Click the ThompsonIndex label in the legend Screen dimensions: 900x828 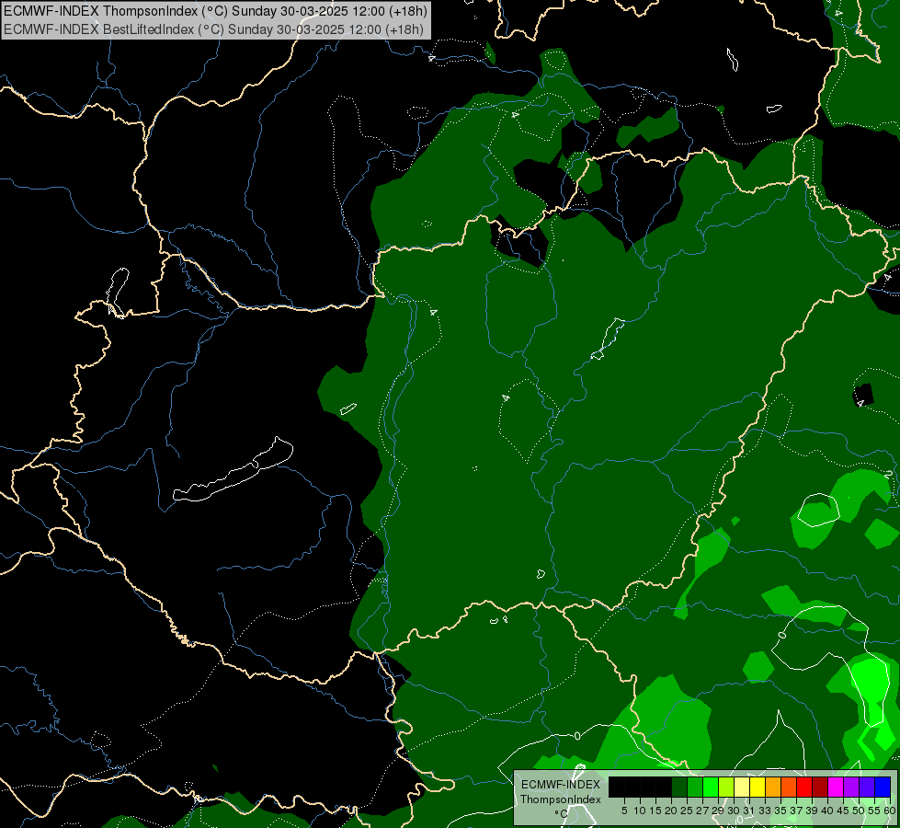560,799
